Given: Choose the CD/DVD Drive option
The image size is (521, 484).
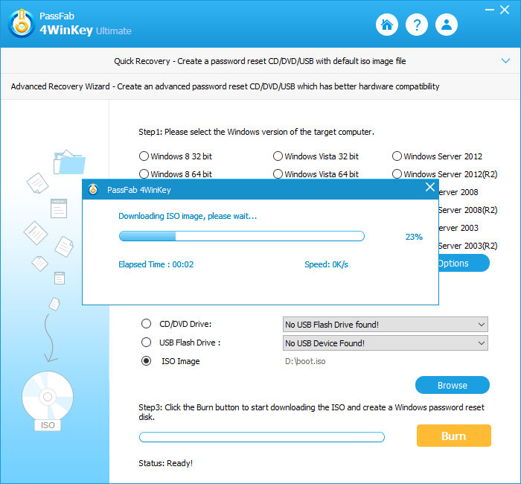Looking at the screenshot, I should pyautogui.click(x=146, y=324).
